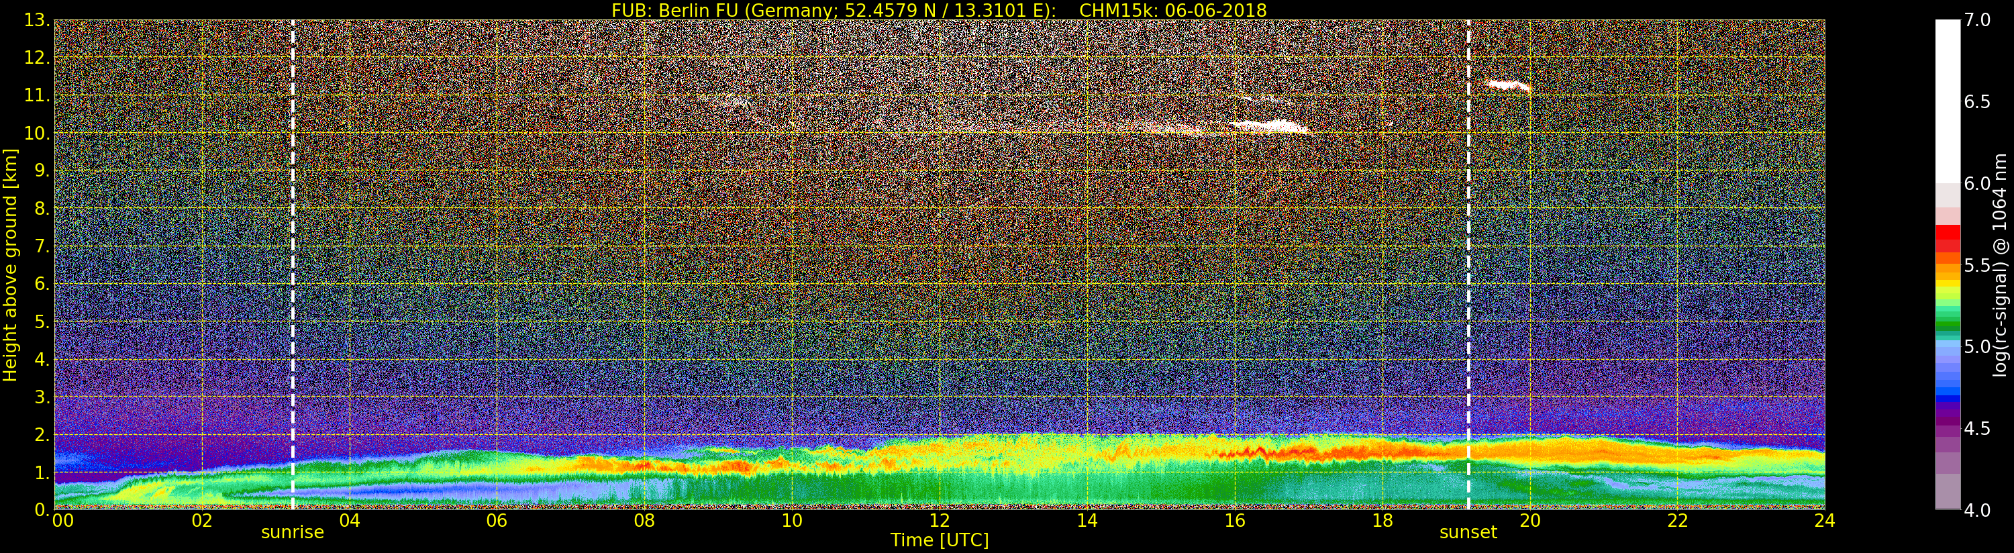This screenshot has width=2014, height=553.
Task: Click the '5.' height tick label
Action: coord(42,321)
